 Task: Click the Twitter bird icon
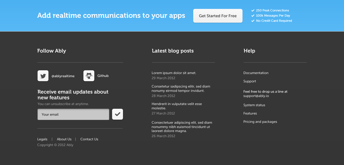[43, 76]
